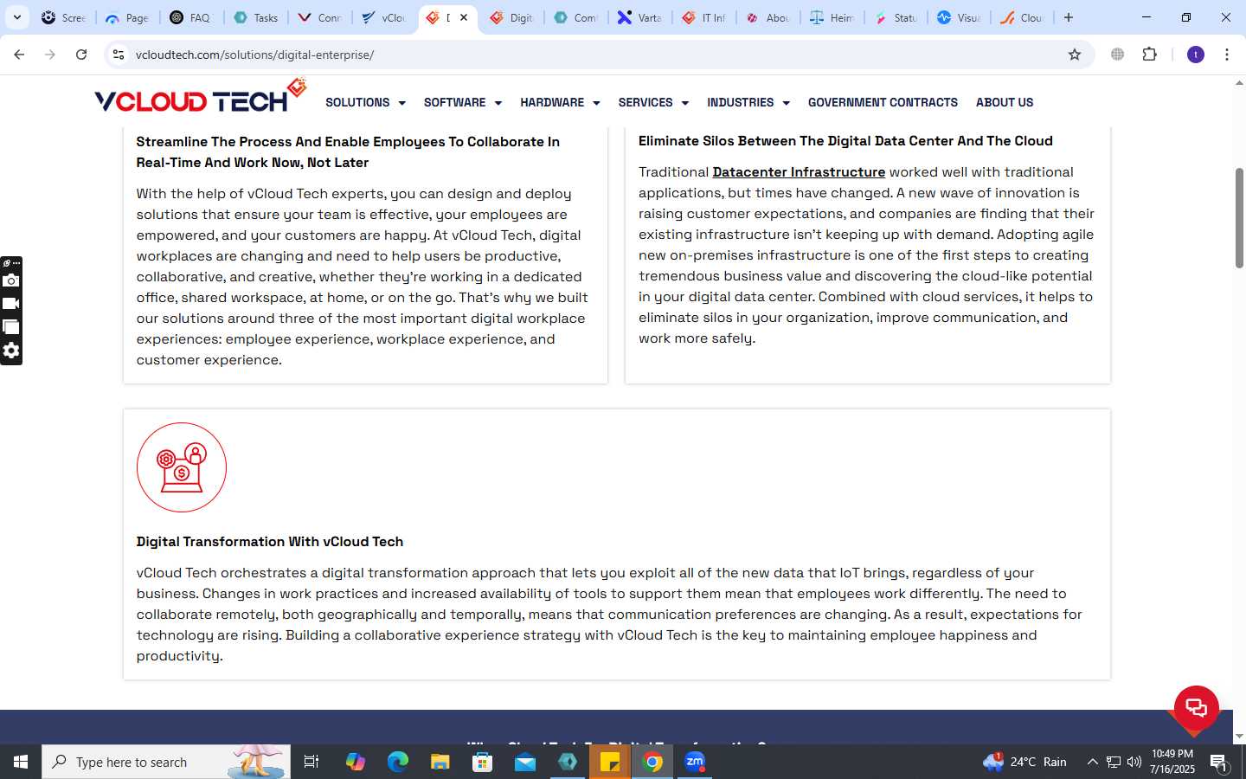Show hidden system tray icons

1092,762
